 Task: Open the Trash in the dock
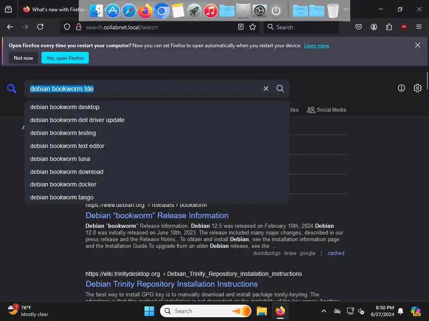tap(333, 11)
